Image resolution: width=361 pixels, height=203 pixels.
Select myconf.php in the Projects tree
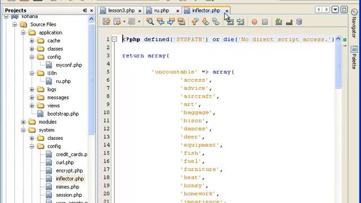[x=69, y=65]
